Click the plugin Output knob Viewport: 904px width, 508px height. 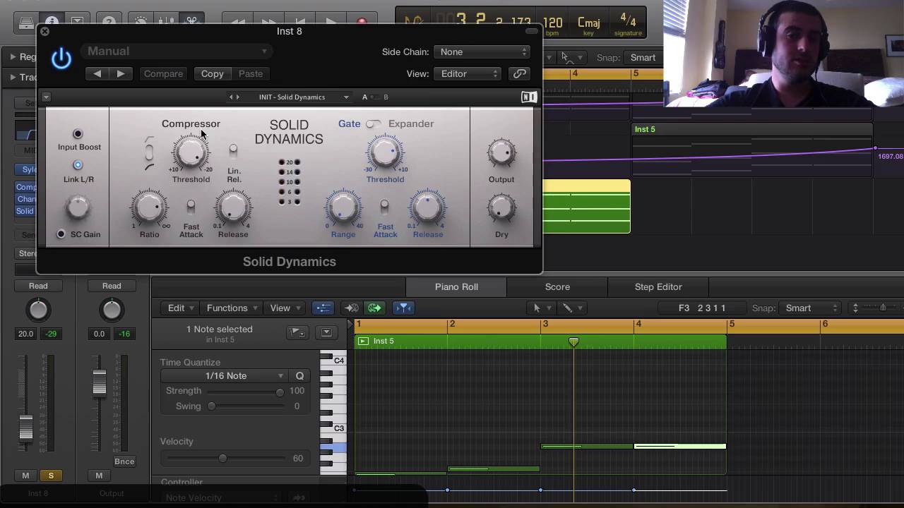501,152
